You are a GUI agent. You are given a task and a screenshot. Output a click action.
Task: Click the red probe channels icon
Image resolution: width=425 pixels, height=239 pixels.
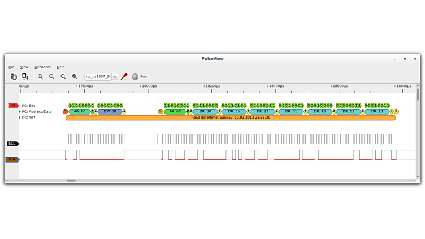(x=124, y=77)
